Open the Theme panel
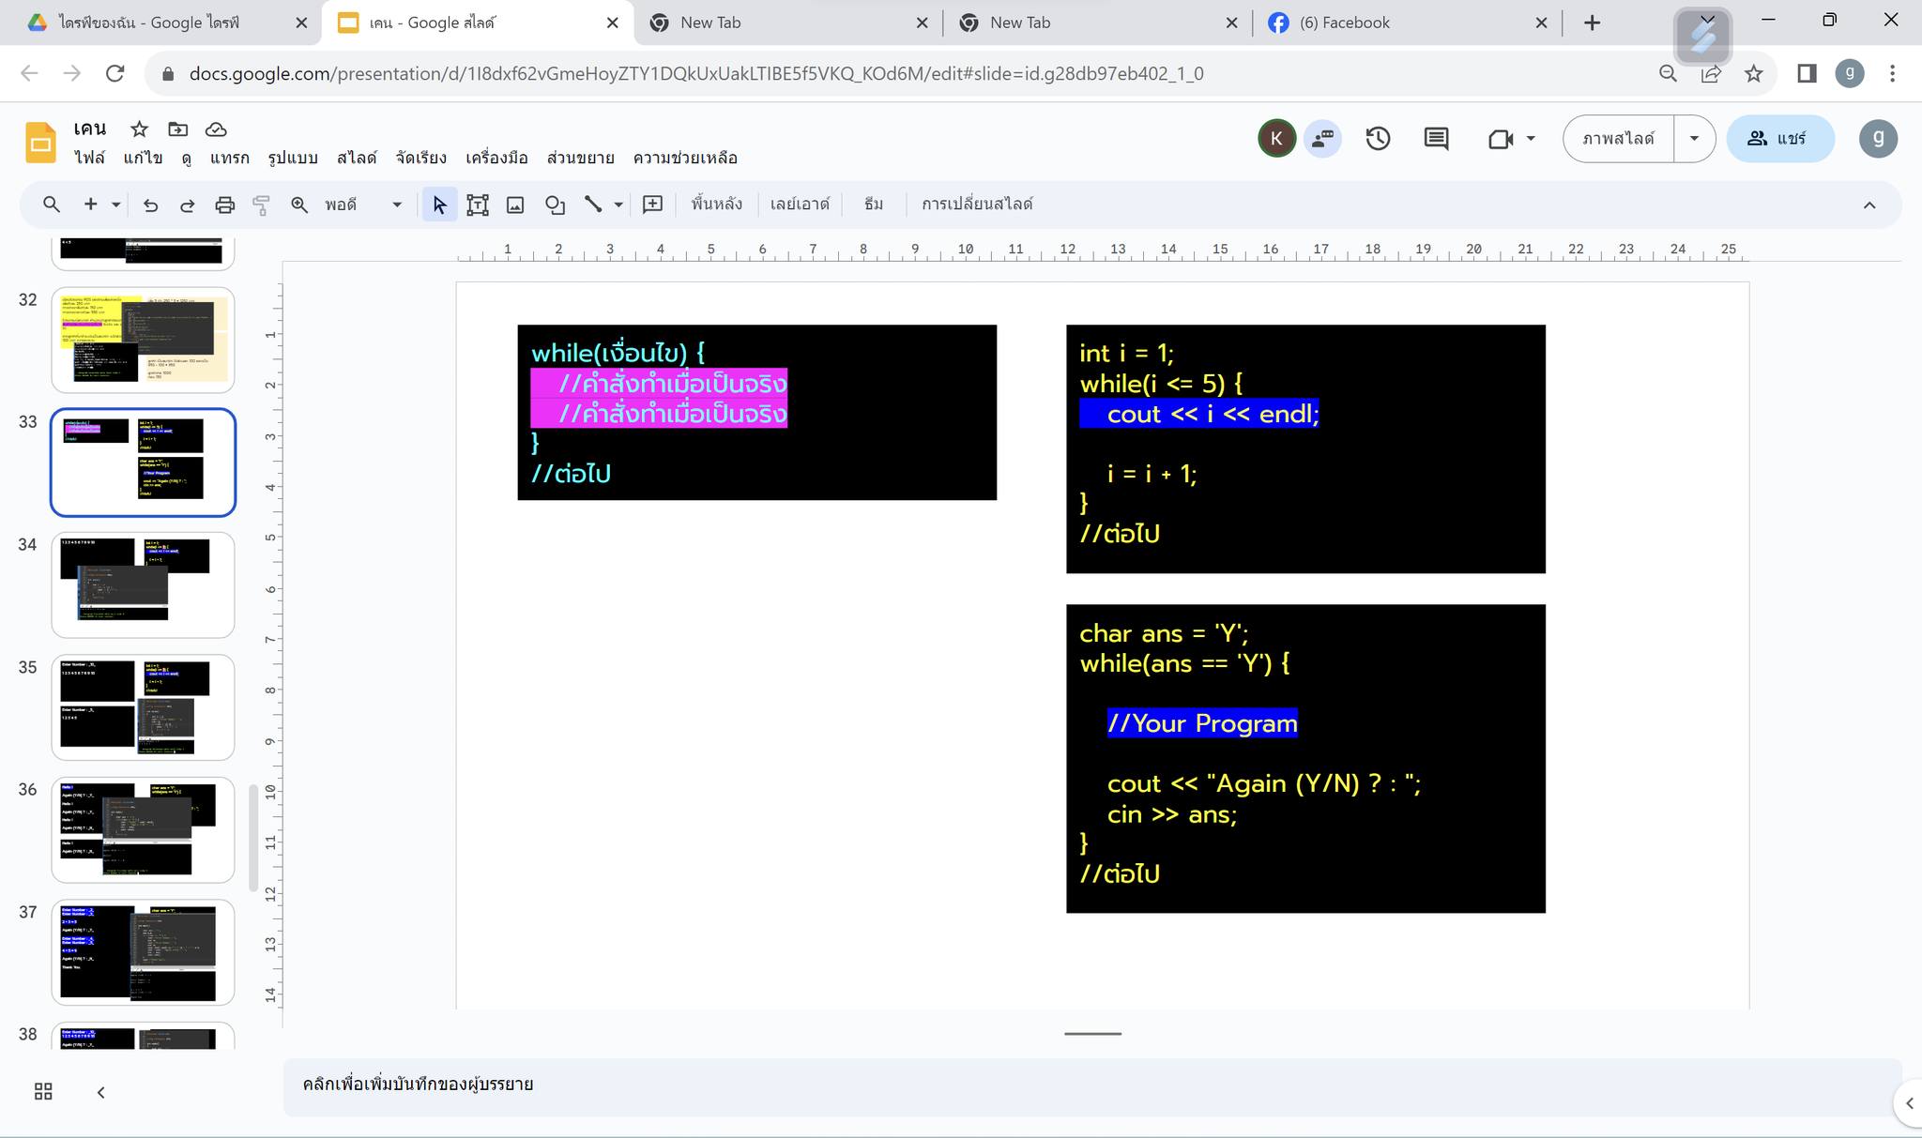1922x1138 pixels. [x=873, y=204]
